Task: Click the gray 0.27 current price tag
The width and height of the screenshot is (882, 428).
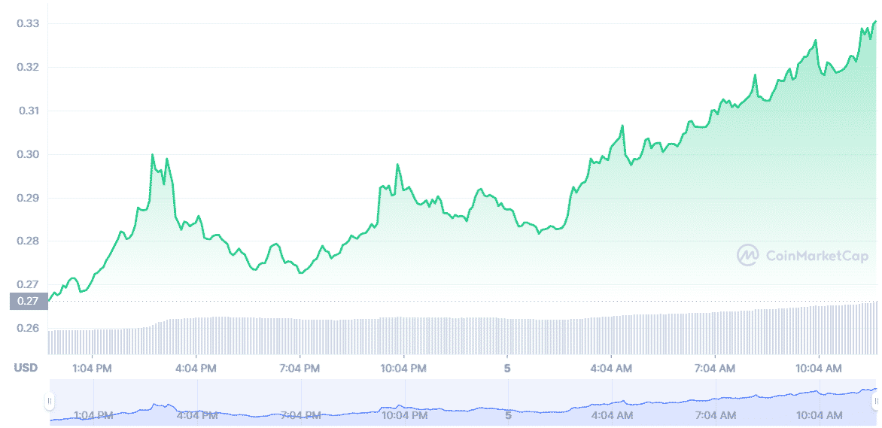Action: 28,302
